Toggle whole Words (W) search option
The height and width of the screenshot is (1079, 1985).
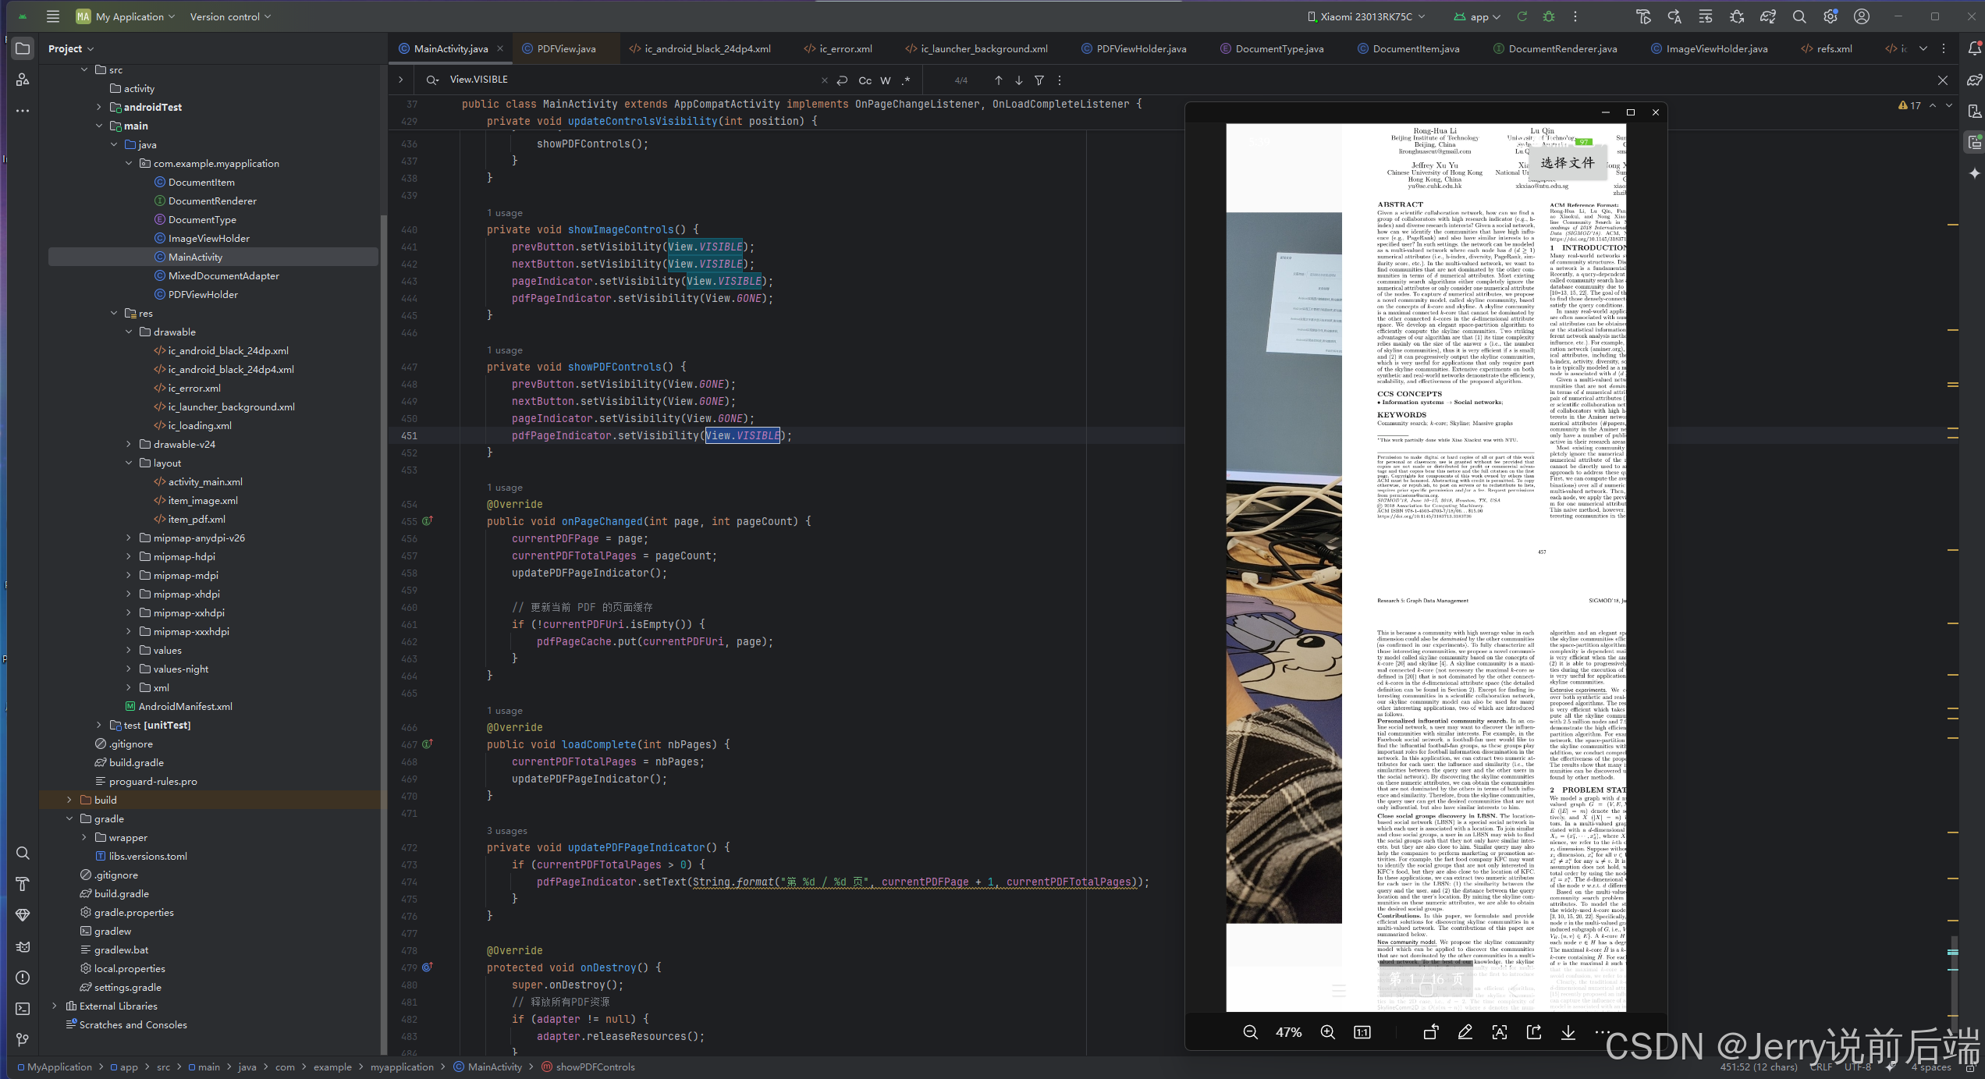click(x=886, y=80)
